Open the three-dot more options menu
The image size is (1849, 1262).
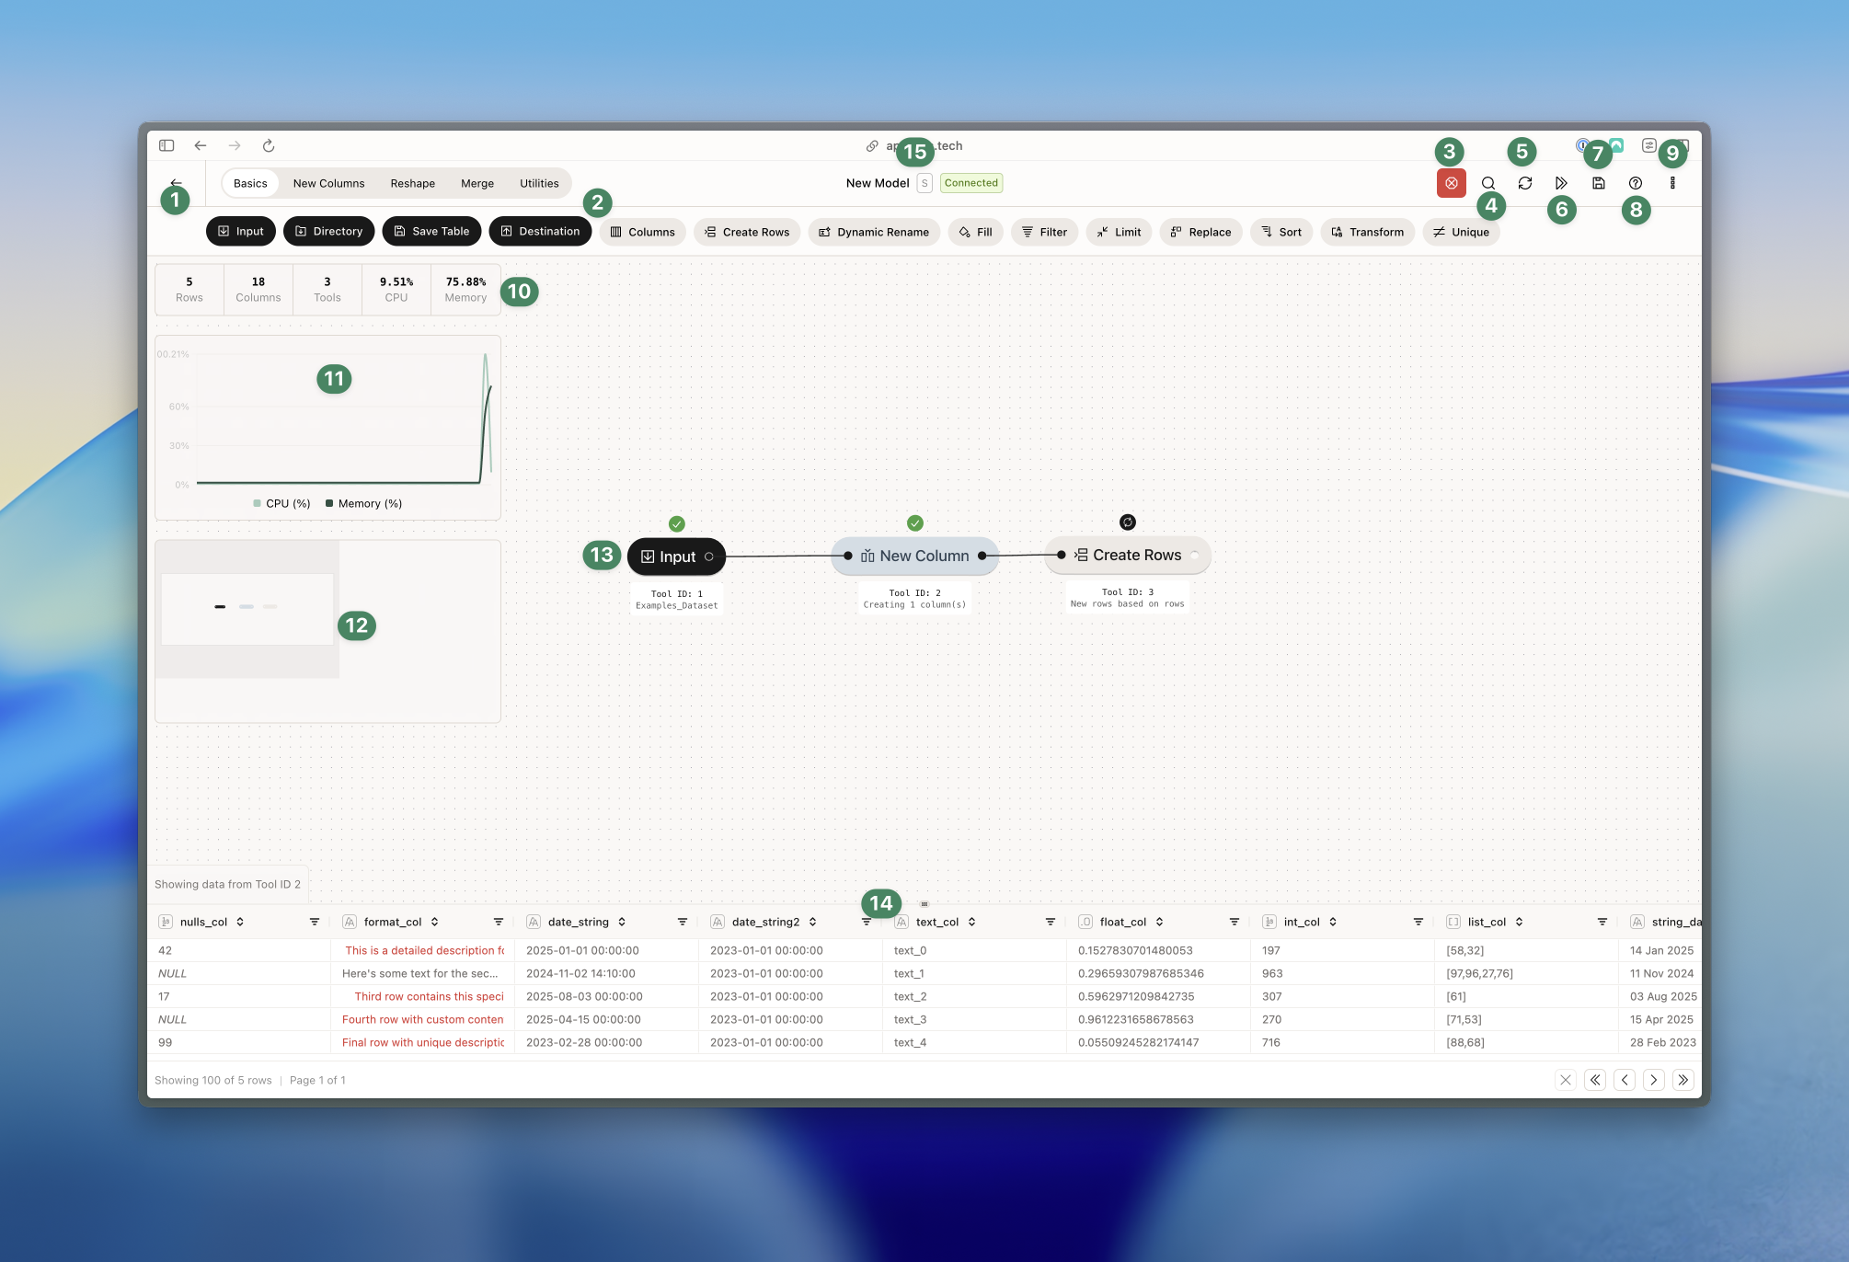pyautogui.click(x=1671, y=183)
